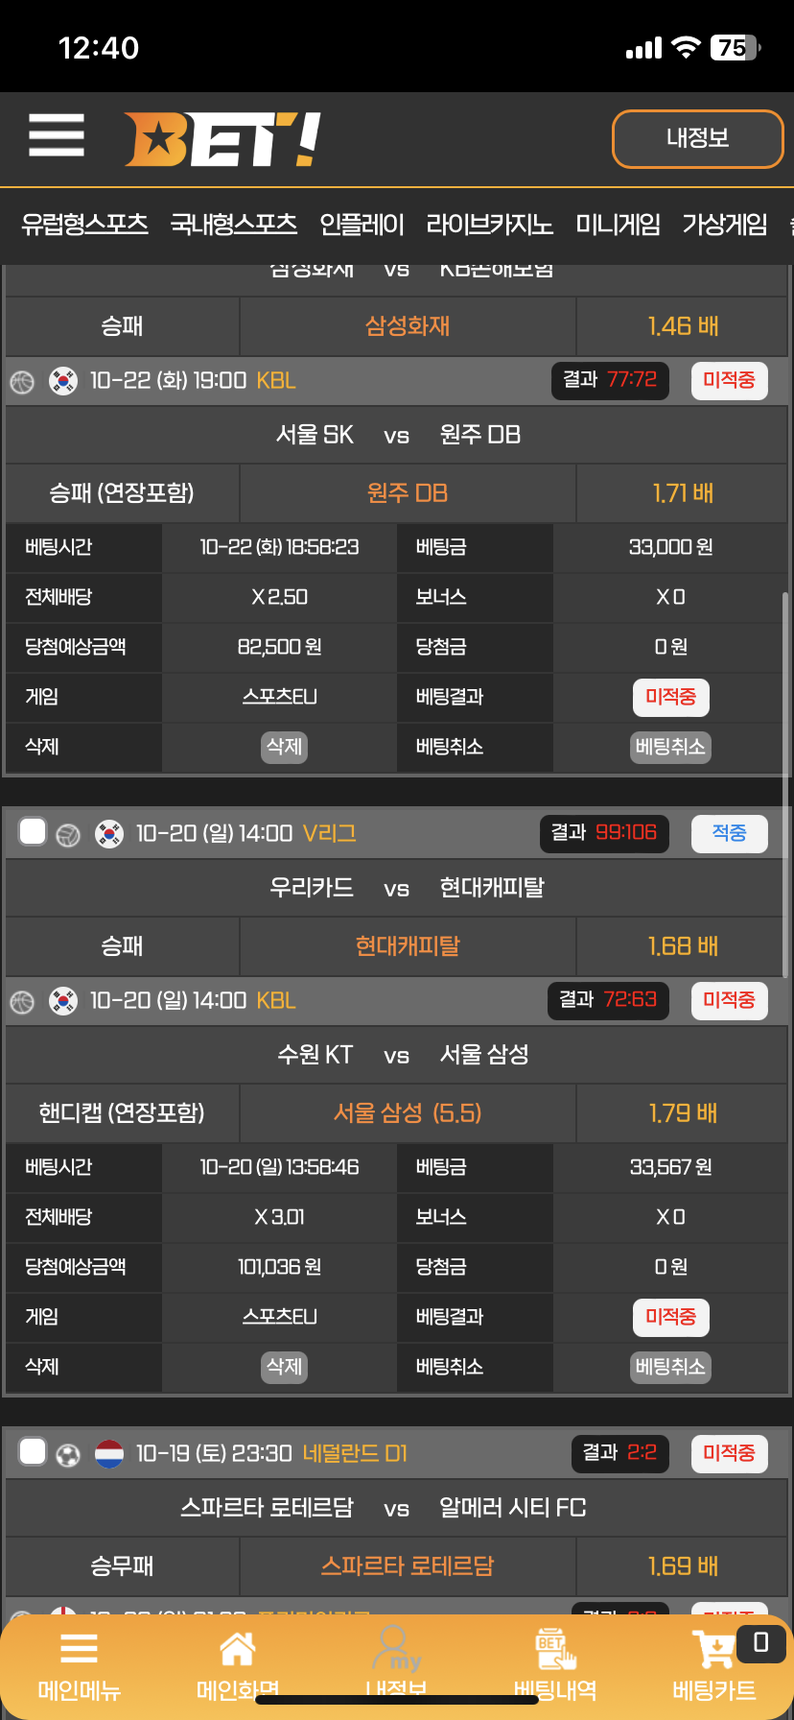The height and width of the screenshot is (1720, 794).
Task: Tap the soccer ball icon beside 네덜란드 D1
Action: 68,1454
